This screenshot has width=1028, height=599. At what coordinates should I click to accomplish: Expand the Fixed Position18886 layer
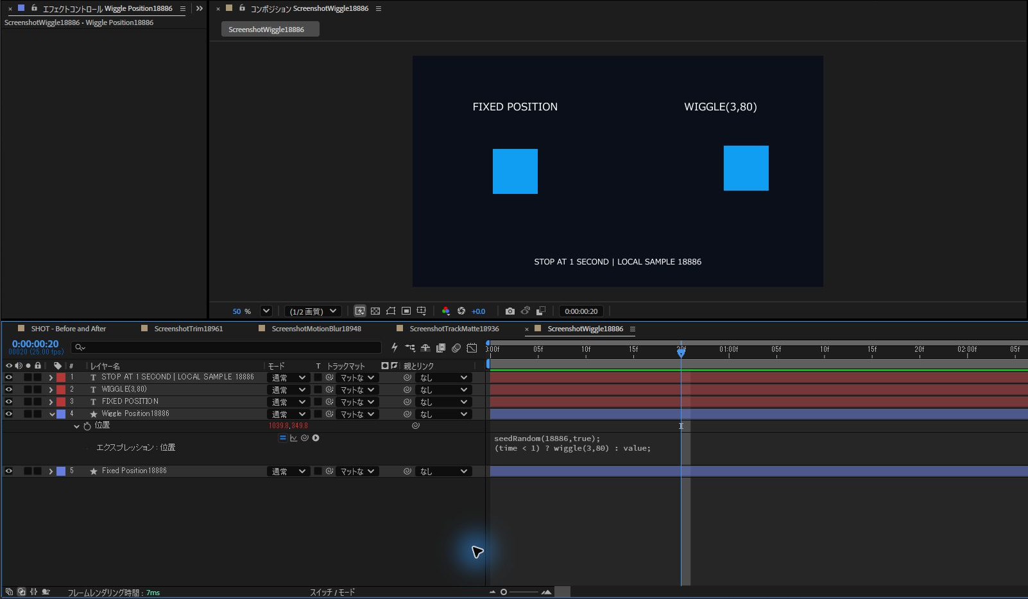tap(51, 471)
